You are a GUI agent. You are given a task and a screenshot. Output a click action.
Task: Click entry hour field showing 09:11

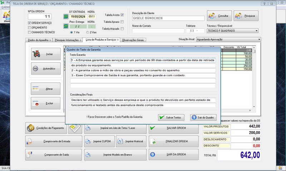point(92,16)
